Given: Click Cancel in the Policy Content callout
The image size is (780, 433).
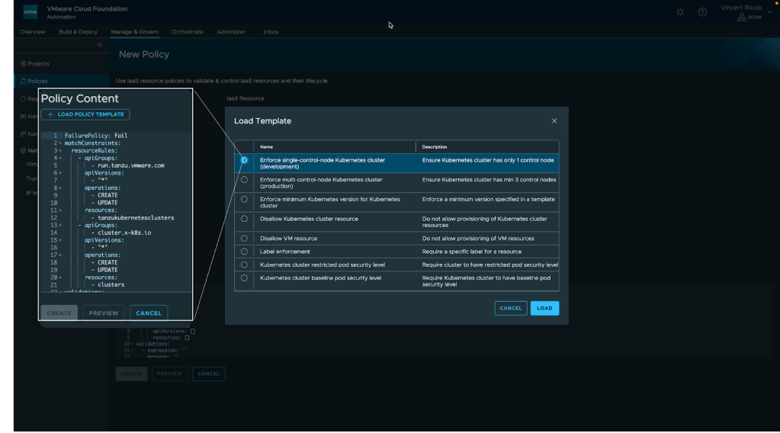Looking at the screenshot, I should 149,313.
